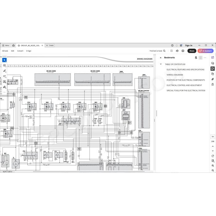Open the Edit menu
This screenshot has height=216, width=216.
13,51
